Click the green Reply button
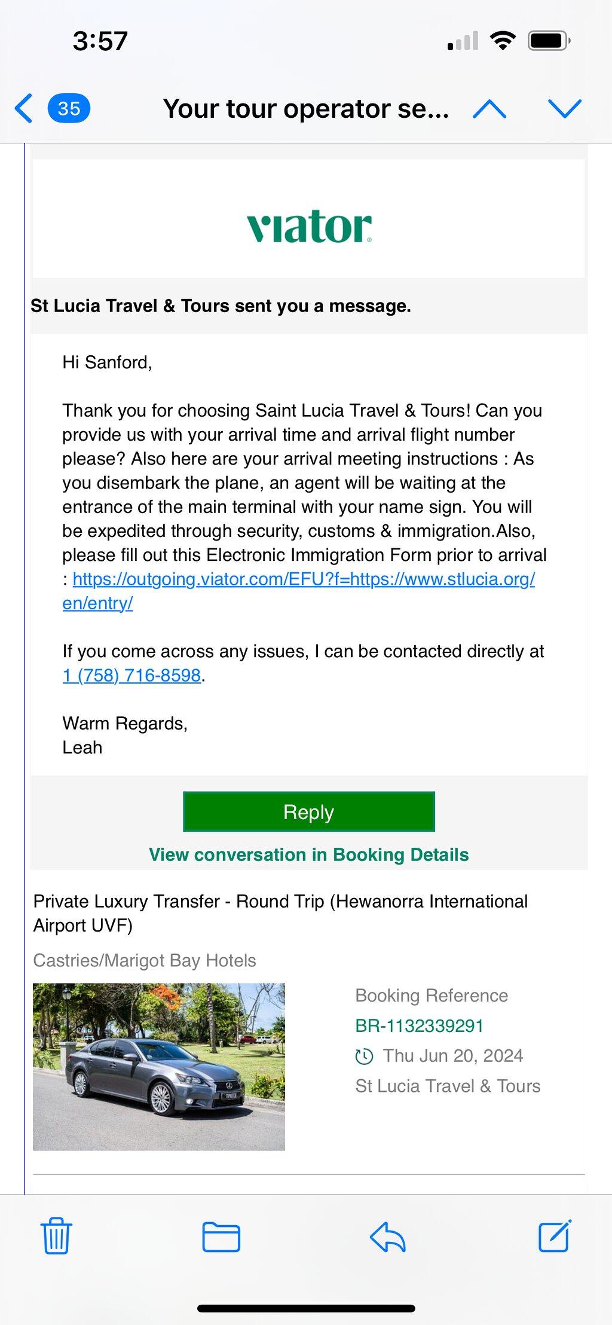The image size is (612, 1325). [309, 811]
